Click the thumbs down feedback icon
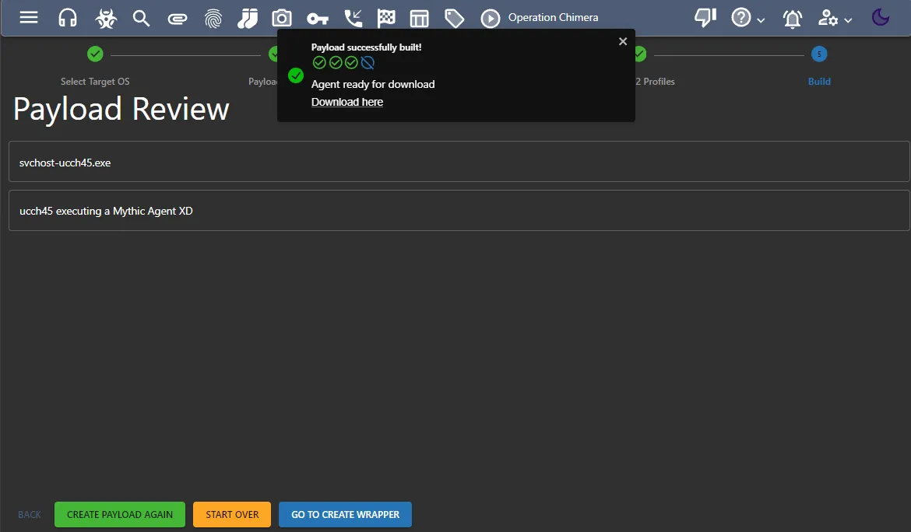 coord(705,18)
